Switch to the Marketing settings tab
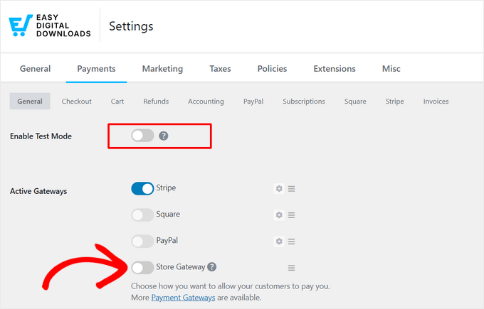Screen dimensions: 484x309 tap(162, 69)
